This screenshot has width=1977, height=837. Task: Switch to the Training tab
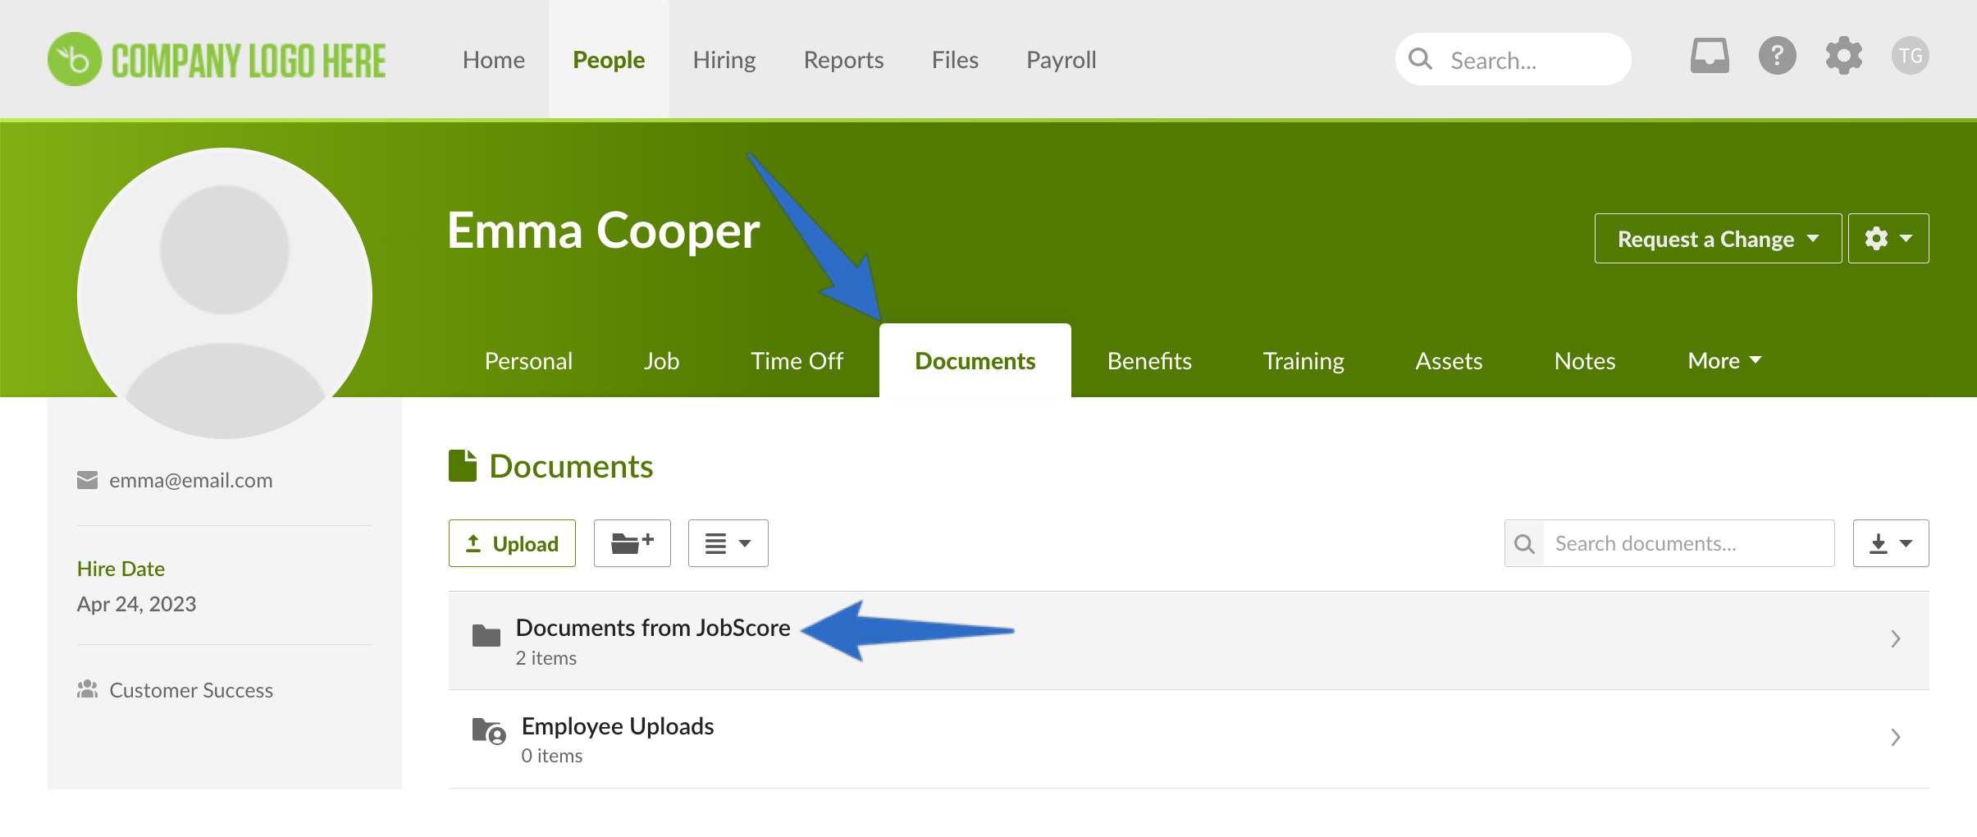(x=1304, y=361)
